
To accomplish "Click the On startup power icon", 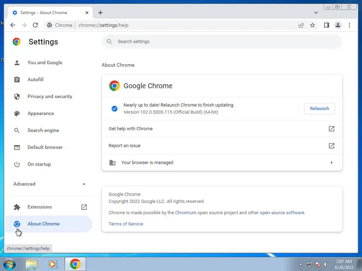I will [17, 164].
